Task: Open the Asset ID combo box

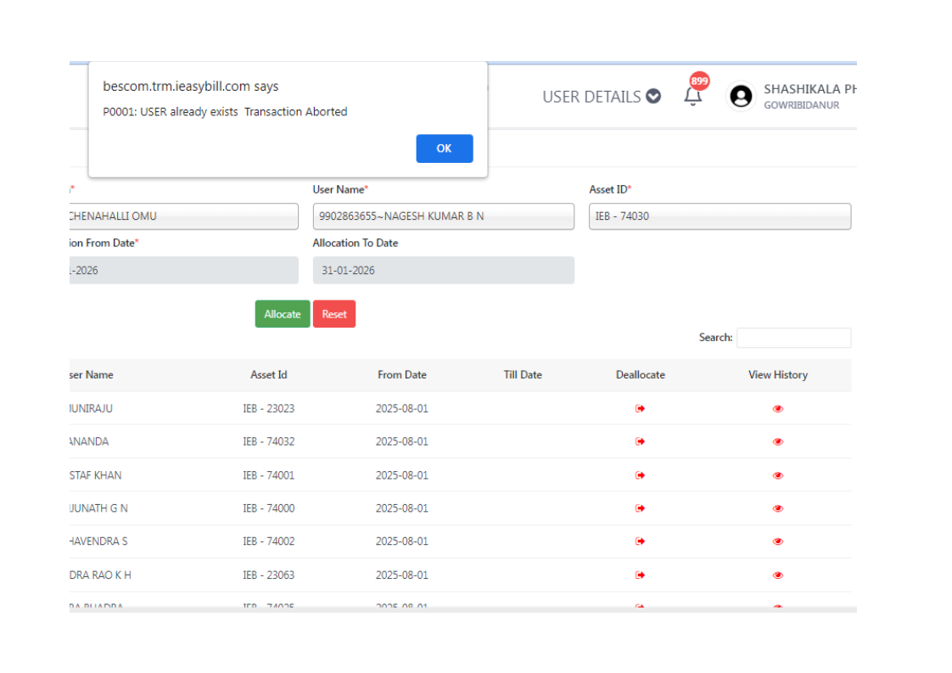Action: [x=720, y=216]
